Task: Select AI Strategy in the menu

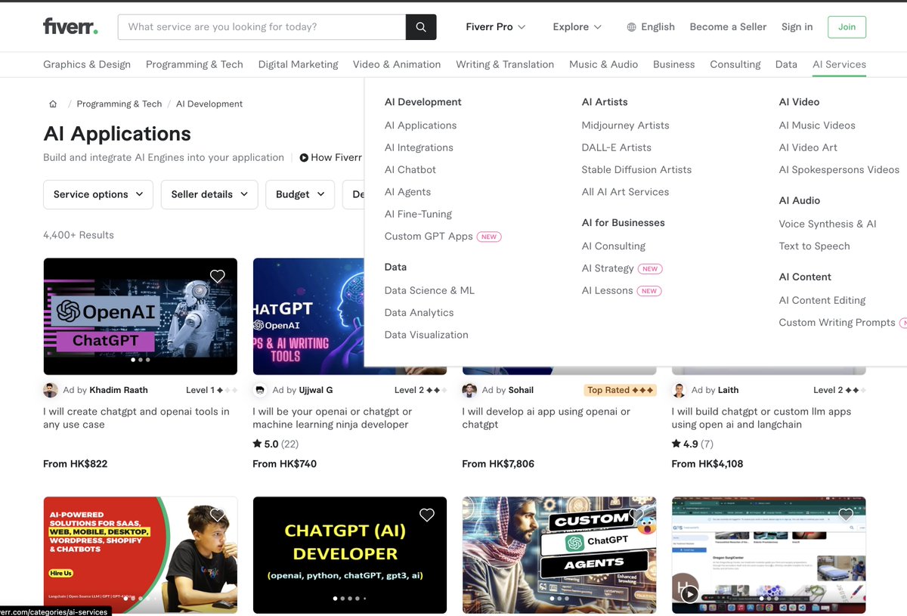Action: coord(608,268)
